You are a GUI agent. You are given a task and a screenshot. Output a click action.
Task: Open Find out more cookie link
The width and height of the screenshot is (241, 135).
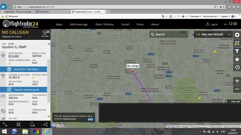click(x=69, y=119)
